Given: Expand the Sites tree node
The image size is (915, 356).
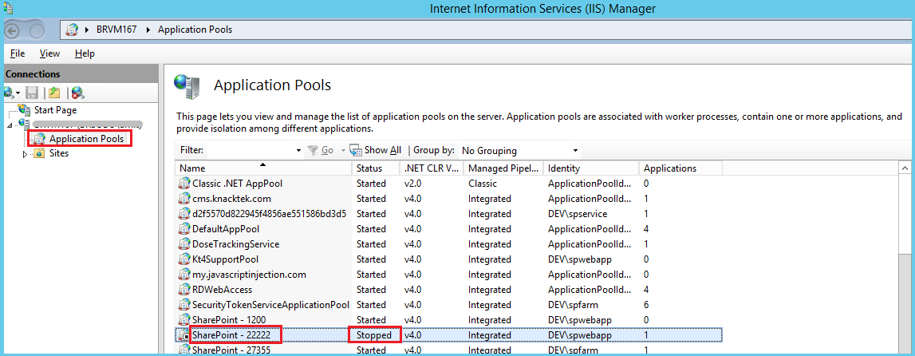Looking at the screenshot, I should pyautogui.click(x=25, y=153).
